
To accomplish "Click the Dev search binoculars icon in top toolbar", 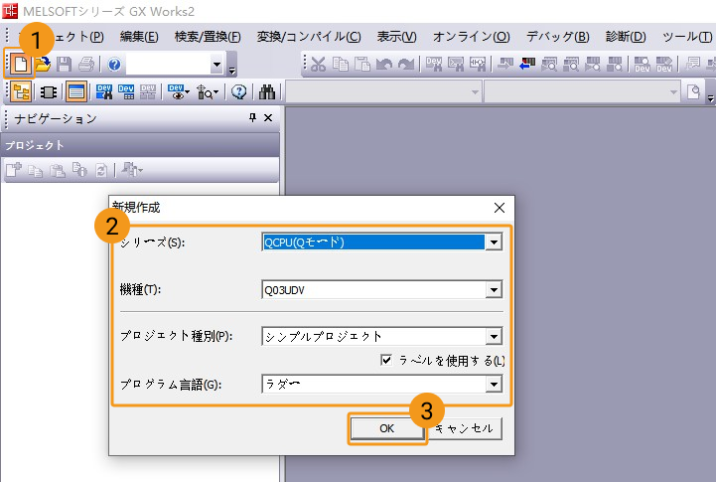I will coord(433,65).
